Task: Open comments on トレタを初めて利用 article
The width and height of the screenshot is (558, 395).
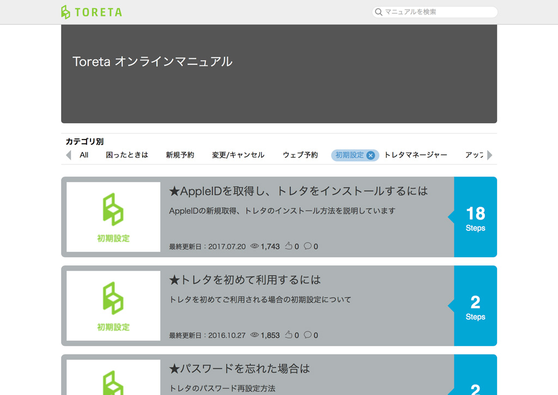Action: (x=308, y=335)
